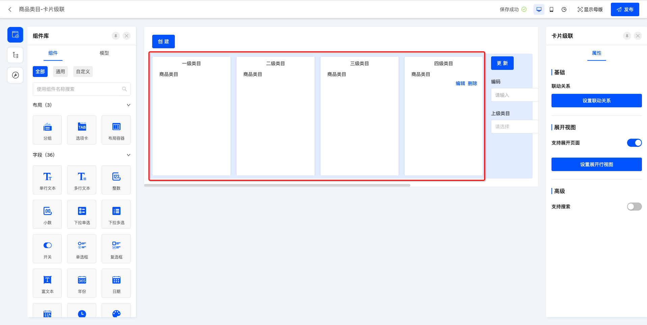
Task: Collapse the 字段 (36) section
Action: click(128, 155)
